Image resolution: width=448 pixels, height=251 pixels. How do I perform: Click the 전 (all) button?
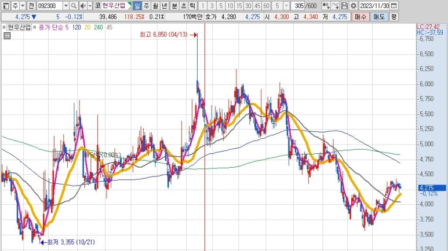tap(31, 5)
